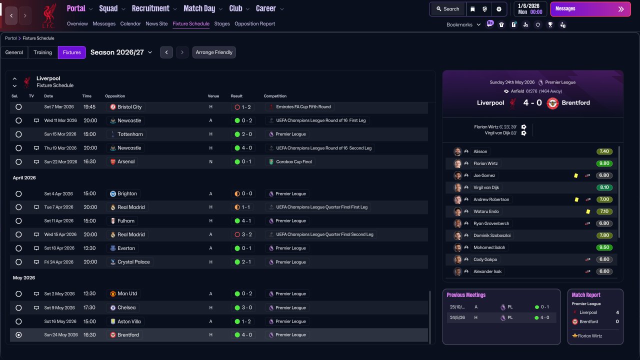
Task: Open the bookmark icon beside Search
Action: click(473, 9)
